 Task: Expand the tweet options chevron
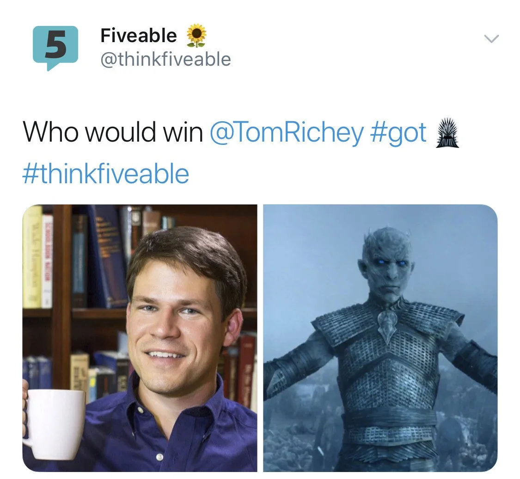pyautogui.click(x=491, y=39)
